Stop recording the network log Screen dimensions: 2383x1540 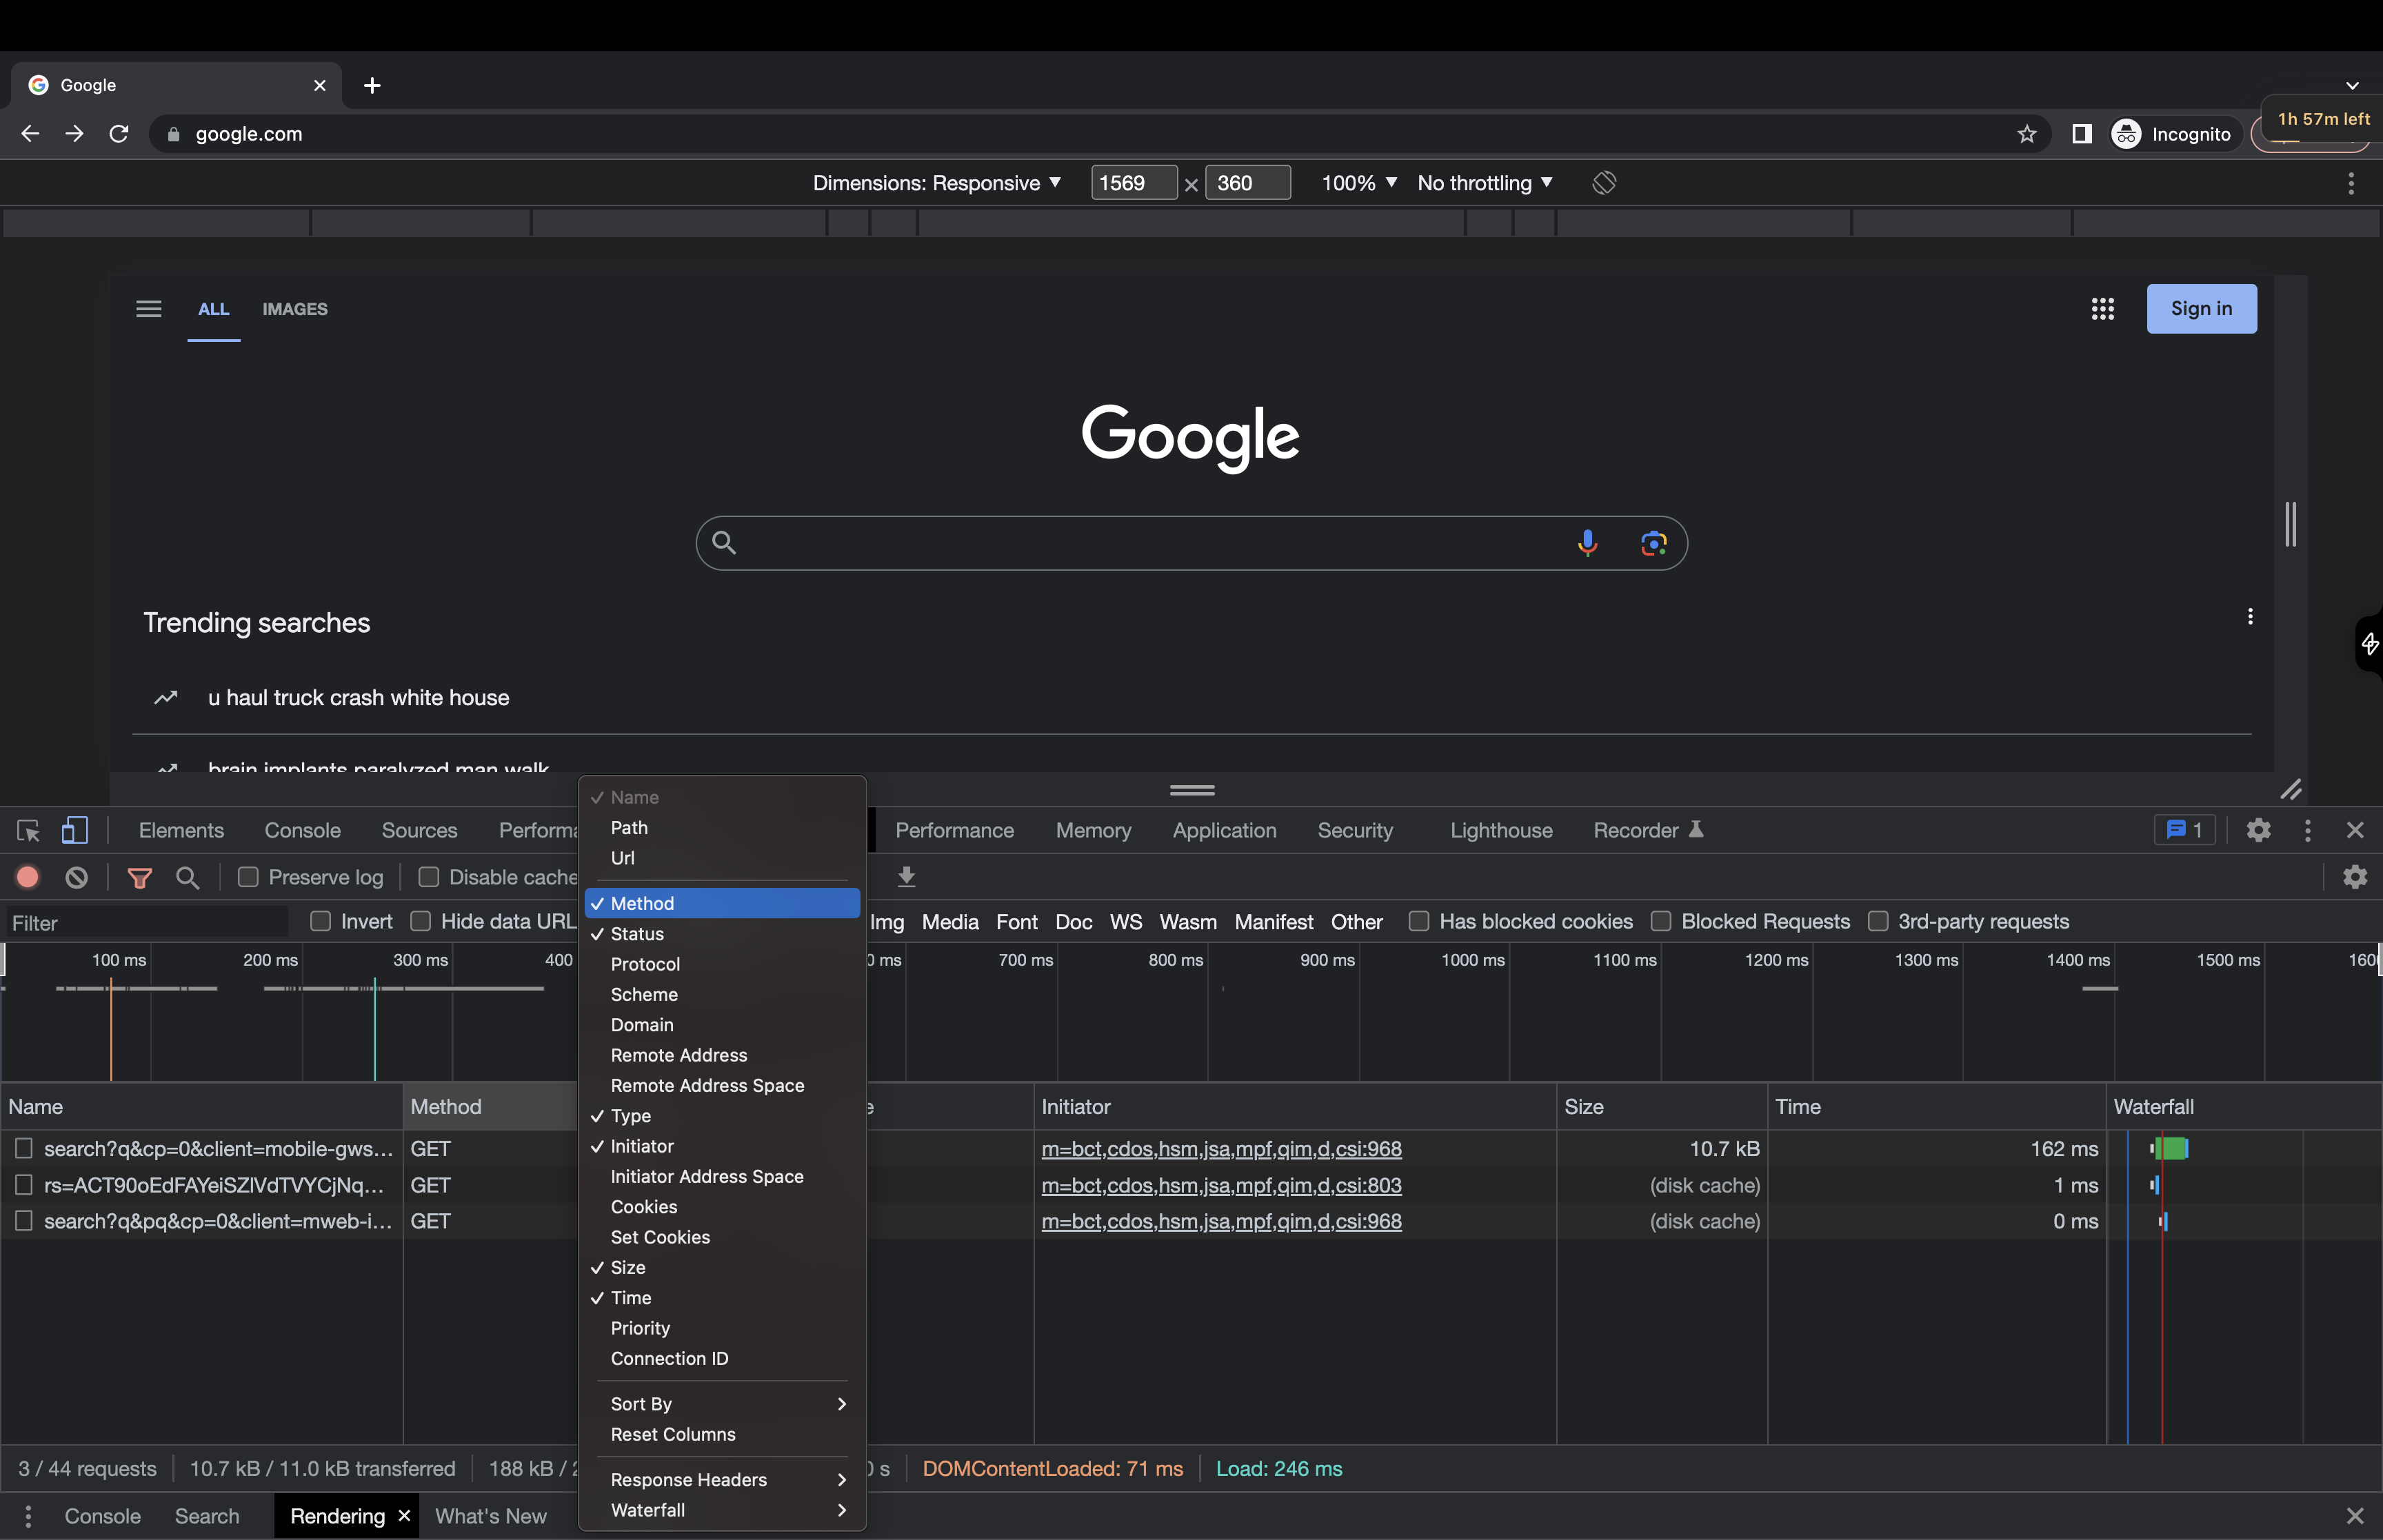28,878
